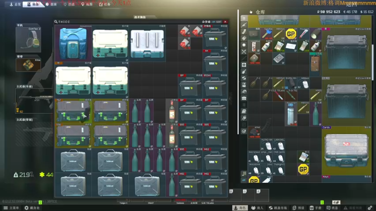Open the Keys tagged container

tap(346, 179)
